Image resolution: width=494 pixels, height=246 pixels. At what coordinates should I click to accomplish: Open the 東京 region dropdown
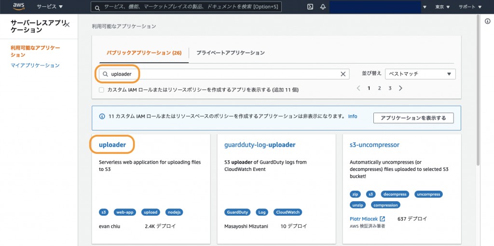click(x=442, y=7)
